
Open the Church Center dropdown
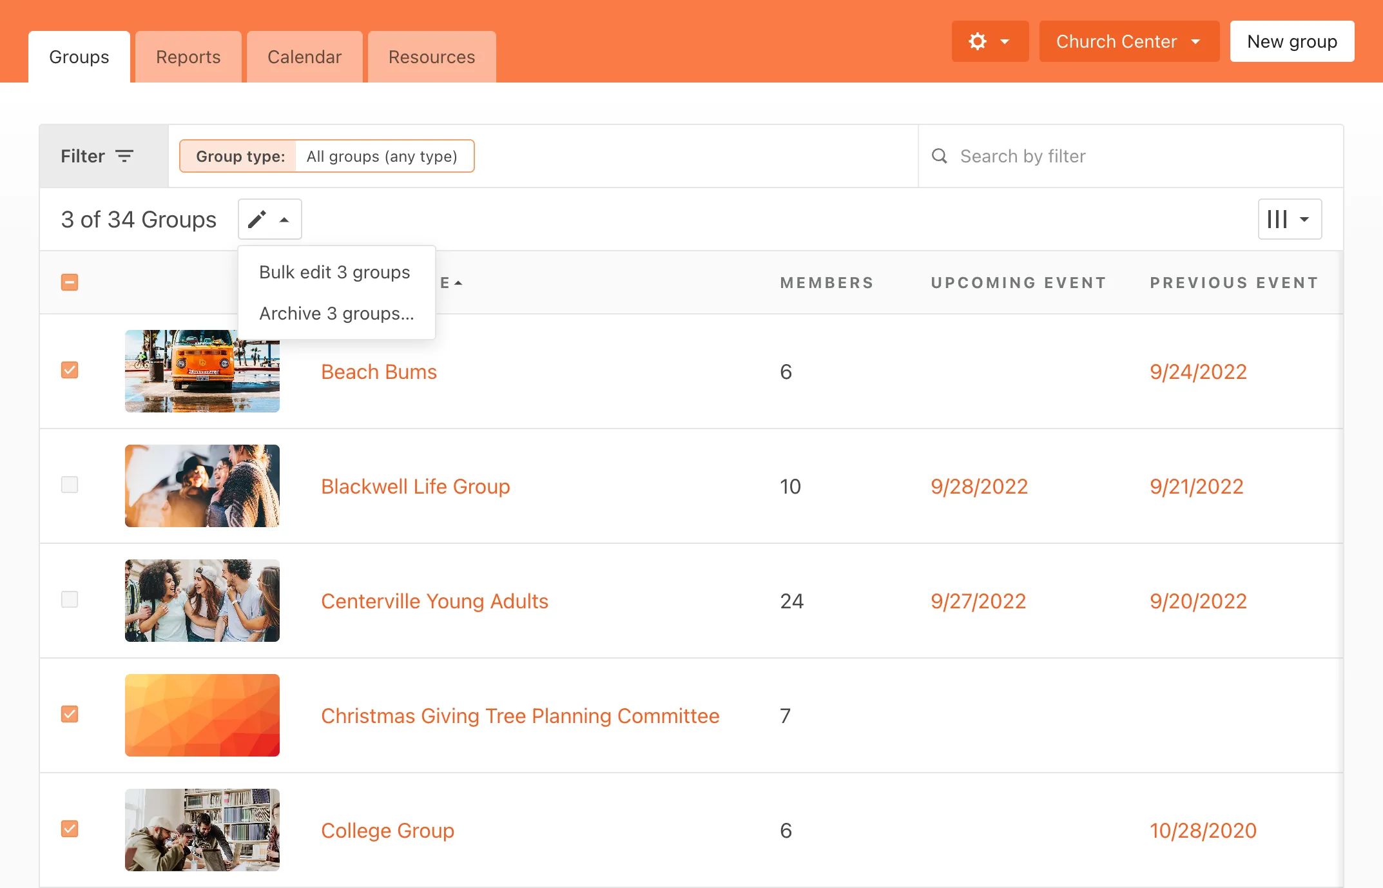(x=1128, y=41)
